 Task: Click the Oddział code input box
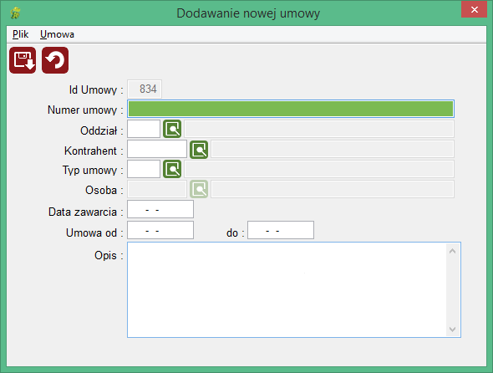(x=144, y=129)
